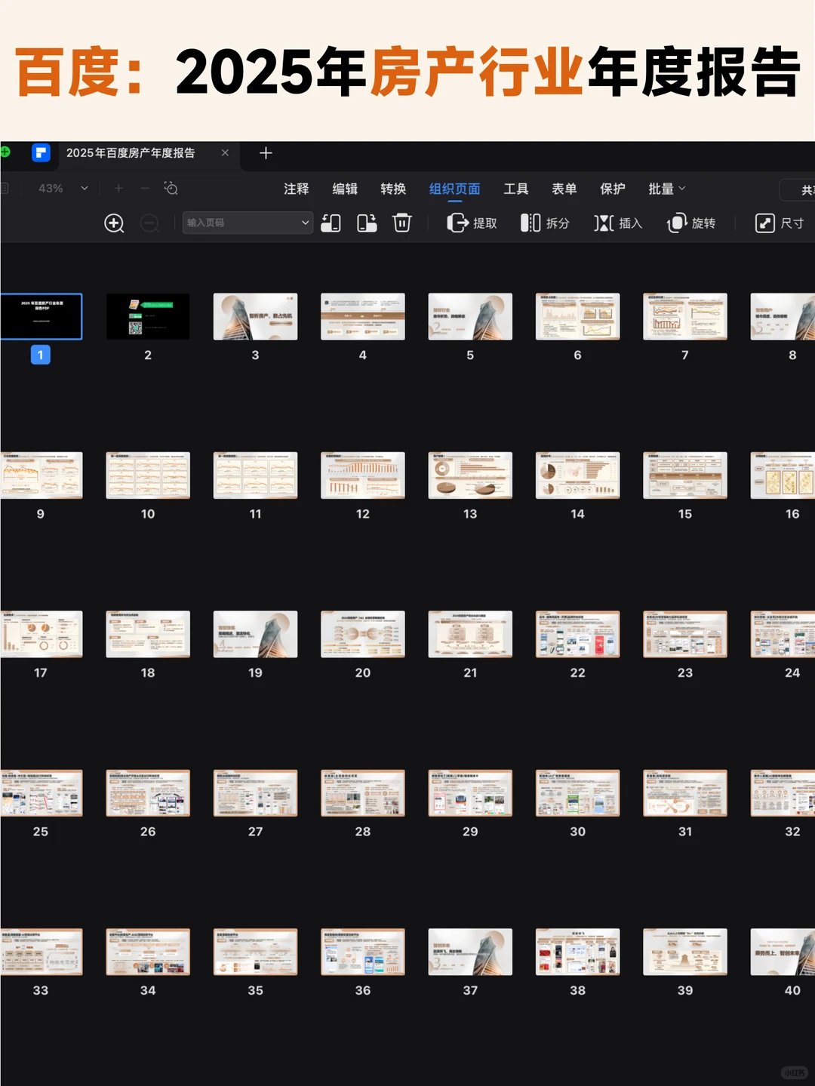Screen dimensions: 815x1086
Task: Open the 输入页码 page number combo box
Action: [x=248, y=223]
